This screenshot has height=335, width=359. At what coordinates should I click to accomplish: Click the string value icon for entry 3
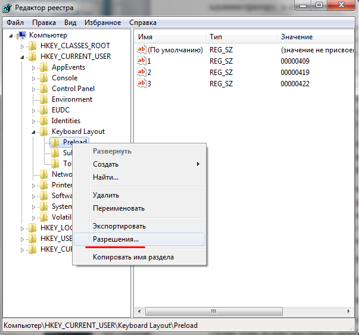142,83
